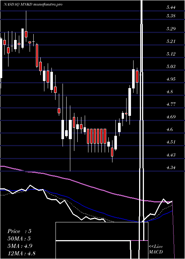The image size is (185, 259).
Task: Click the 4.43 price axis value
Action: point(171,155)
